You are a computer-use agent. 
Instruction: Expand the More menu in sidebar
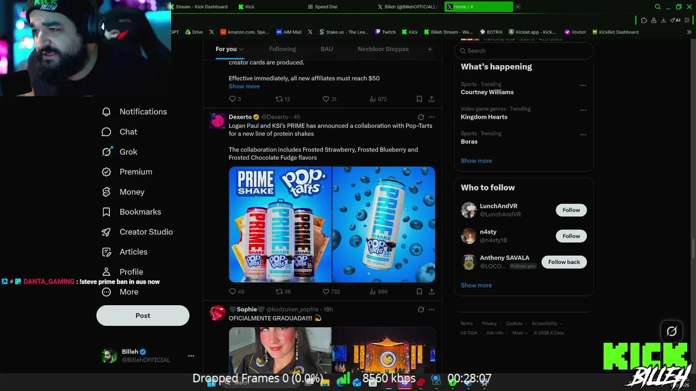click(120, 292)
